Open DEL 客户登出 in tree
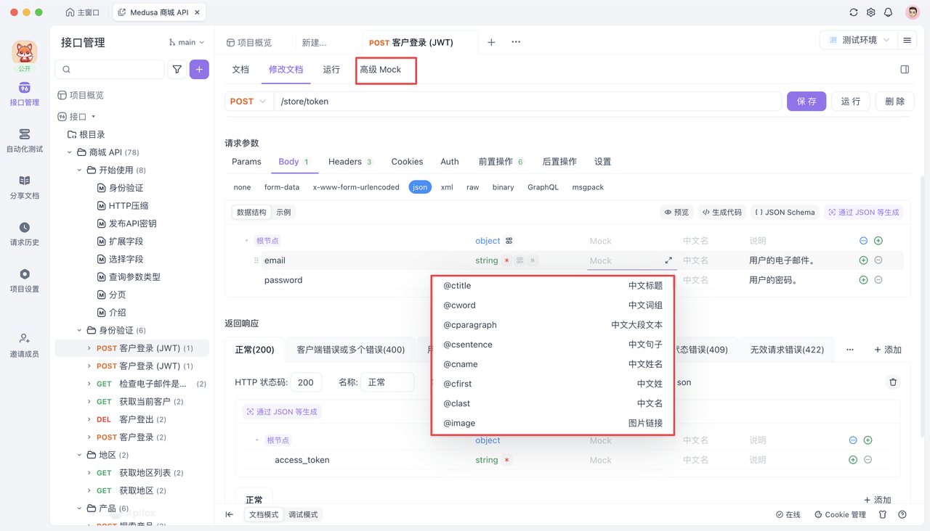Screen dimensions: 930x531 [132, 419]
